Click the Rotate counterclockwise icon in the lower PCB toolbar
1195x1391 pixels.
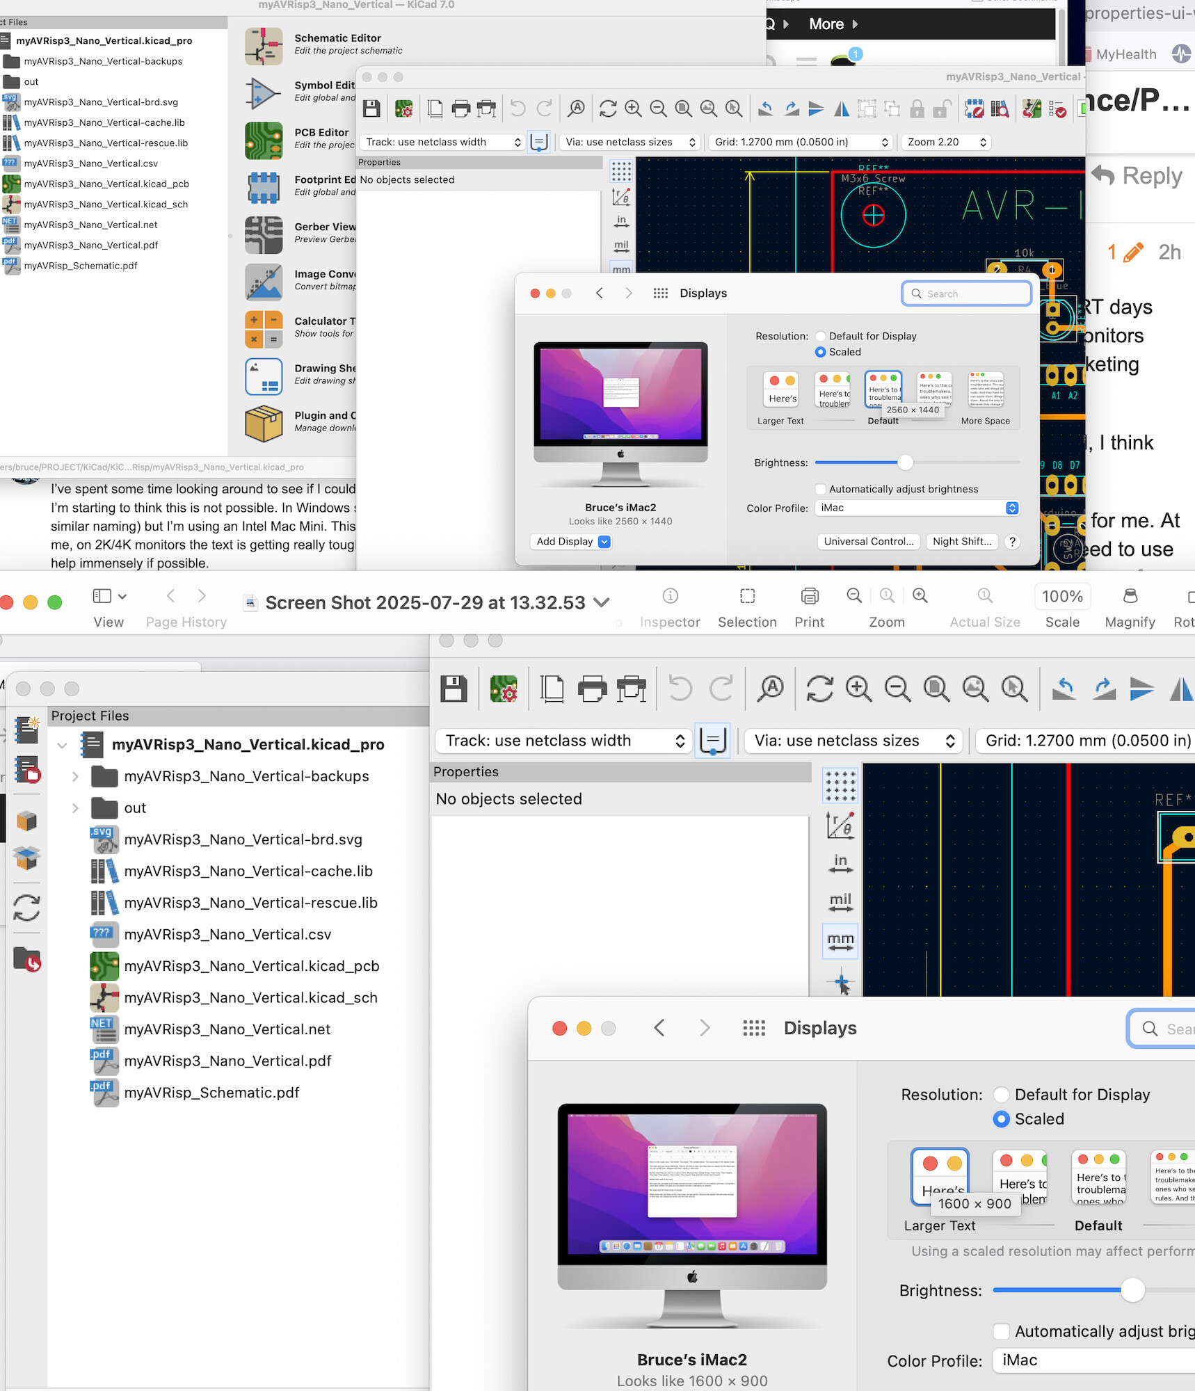(x=1064, y=689)
